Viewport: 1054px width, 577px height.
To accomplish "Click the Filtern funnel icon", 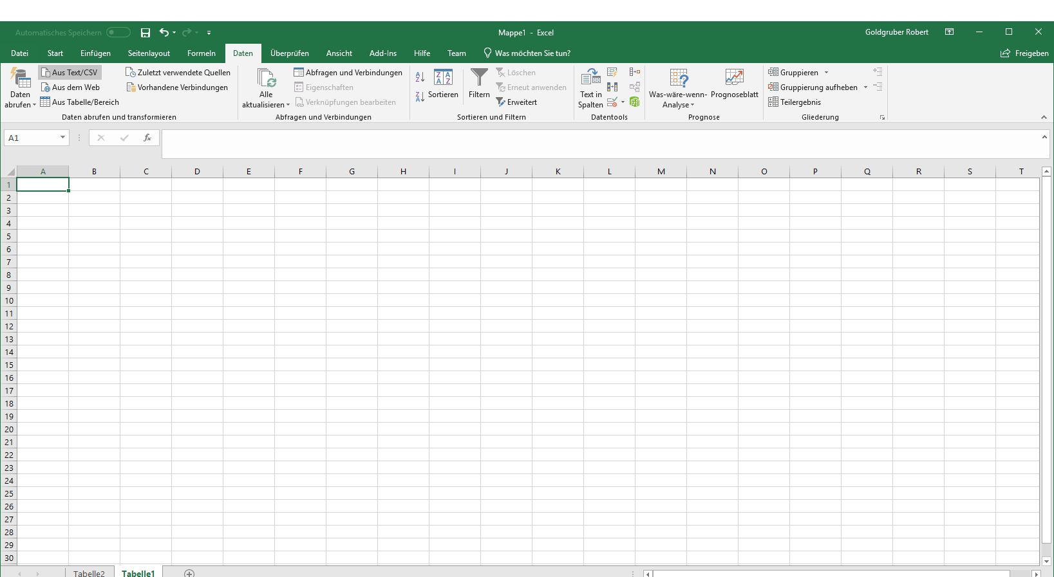I will point(479,78).
